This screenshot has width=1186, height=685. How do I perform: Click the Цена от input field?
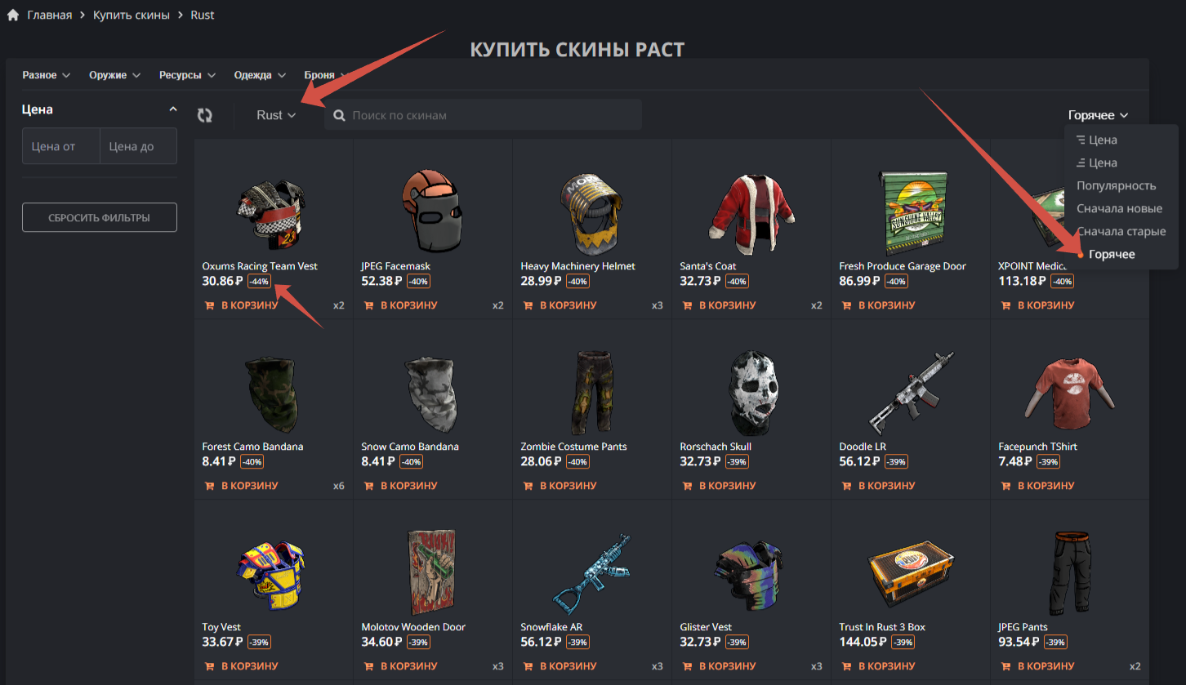[x=61, y=146]
